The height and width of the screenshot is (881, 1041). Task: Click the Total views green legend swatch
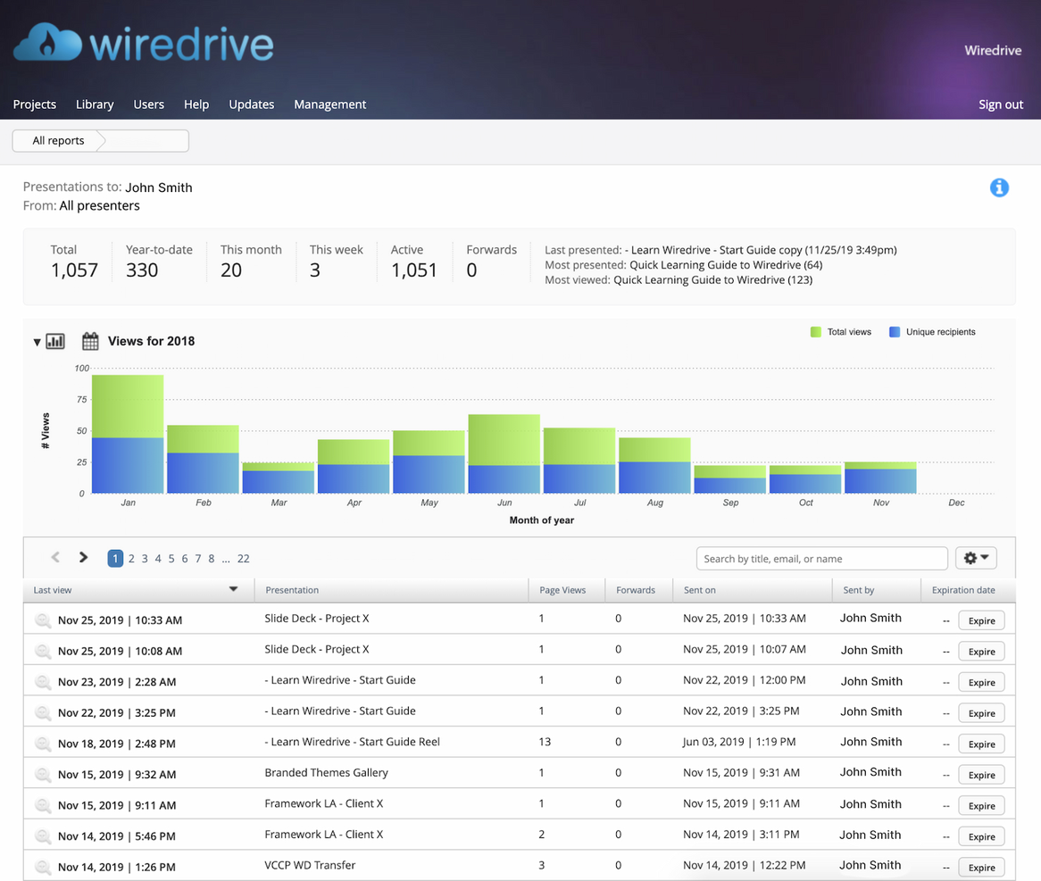(816, 332)
